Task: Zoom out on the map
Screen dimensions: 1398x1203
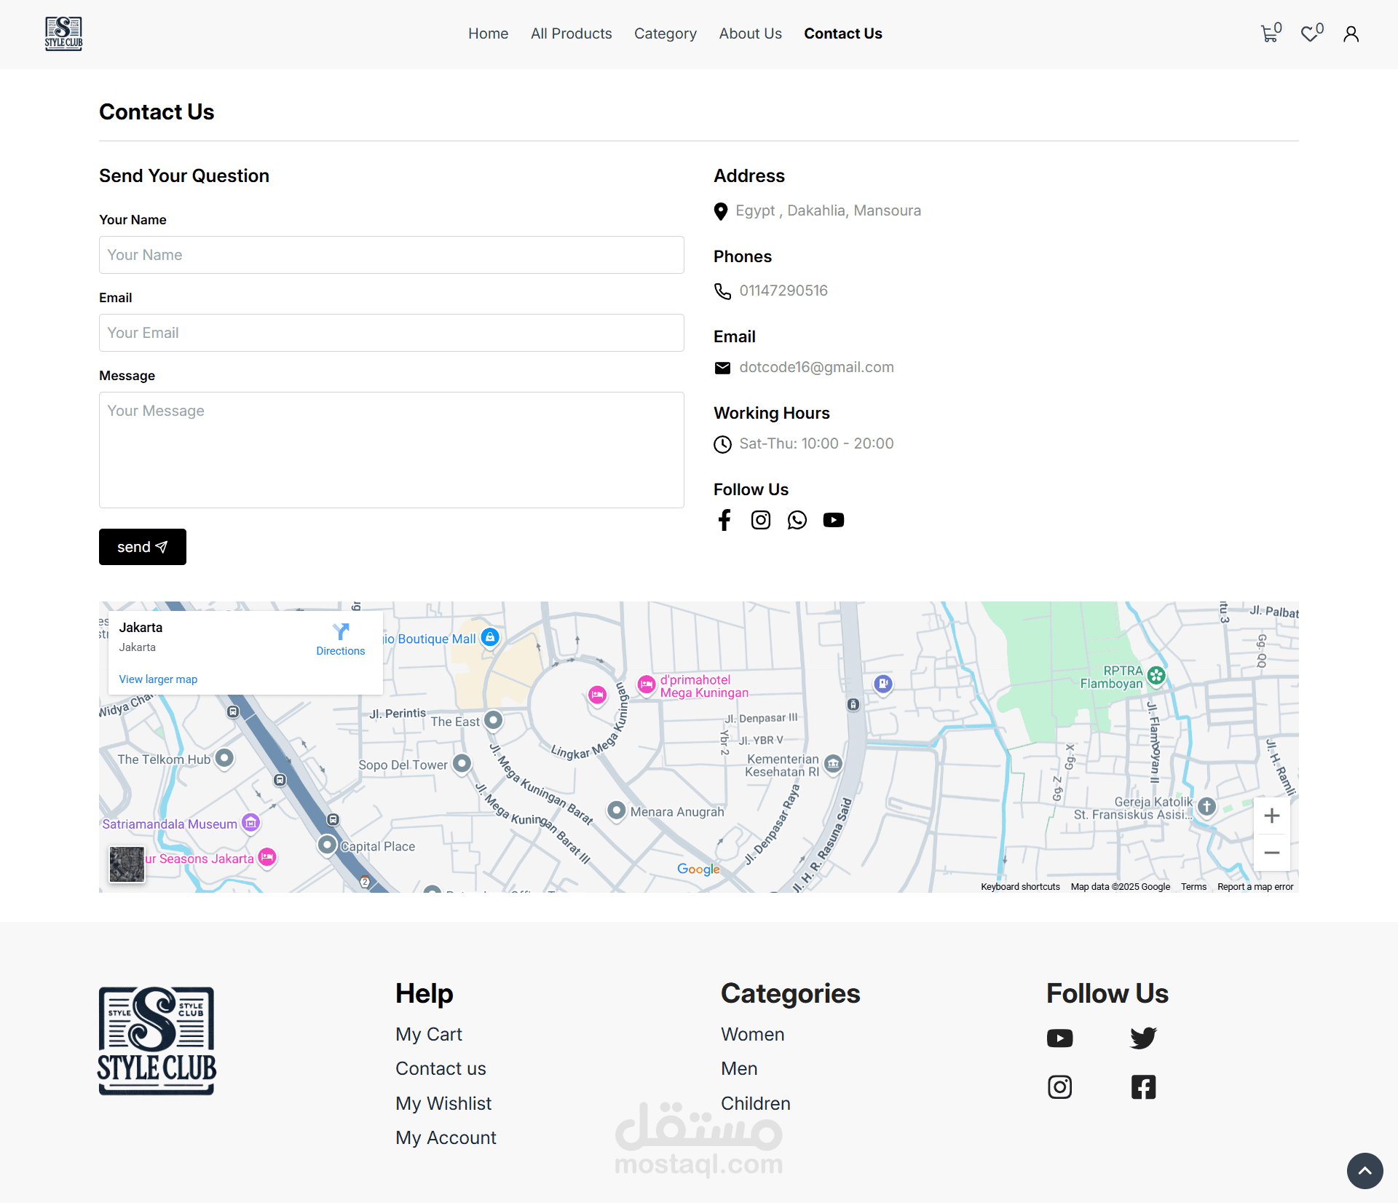Action: 1271,853
